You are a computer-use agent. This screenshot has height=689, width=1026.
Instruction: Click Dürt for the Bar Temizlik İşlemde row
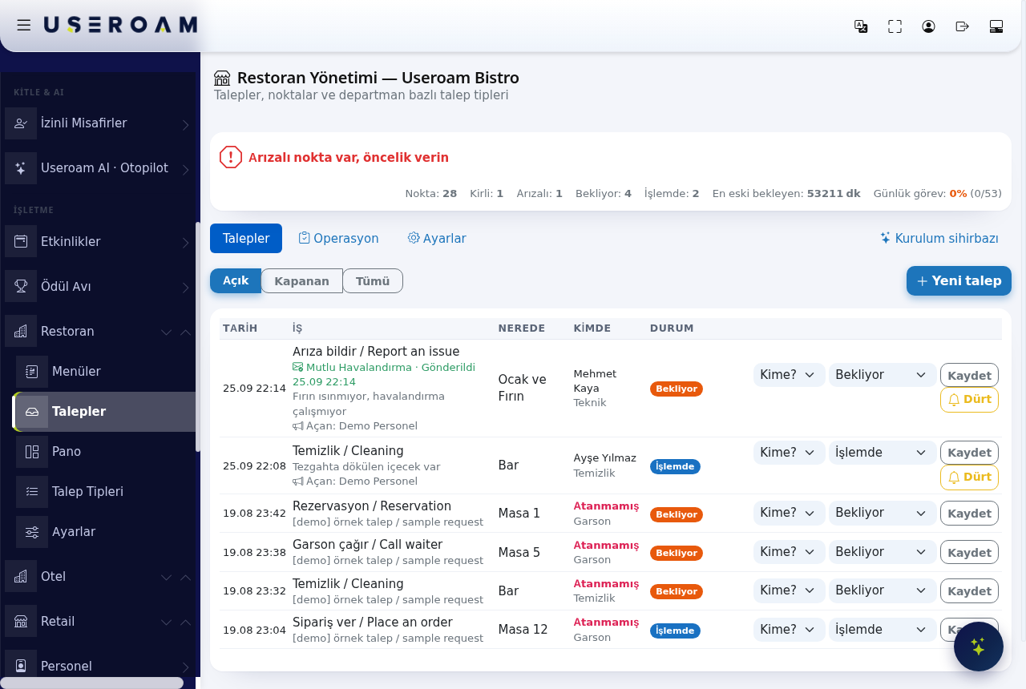969,477
